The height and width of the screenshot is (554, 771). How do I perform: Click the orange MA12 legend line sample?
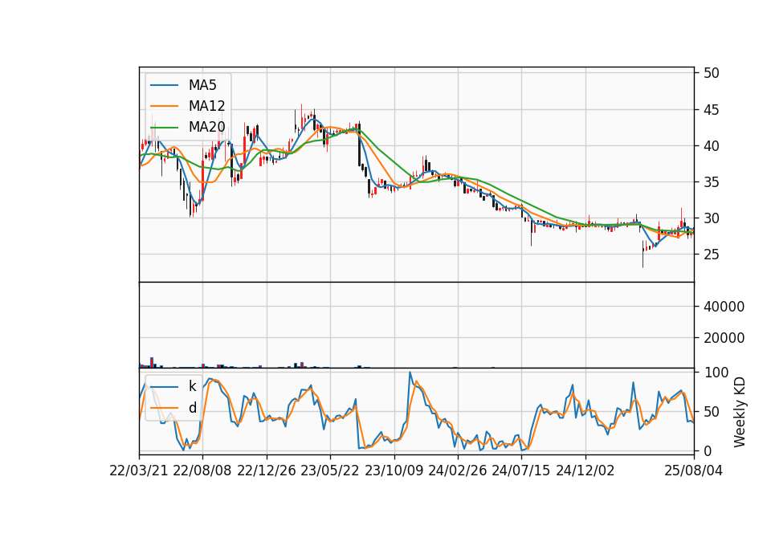pos(164,106)
